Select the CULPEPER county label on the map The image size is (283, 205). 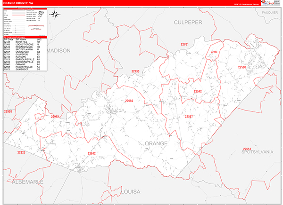(188, 23)
